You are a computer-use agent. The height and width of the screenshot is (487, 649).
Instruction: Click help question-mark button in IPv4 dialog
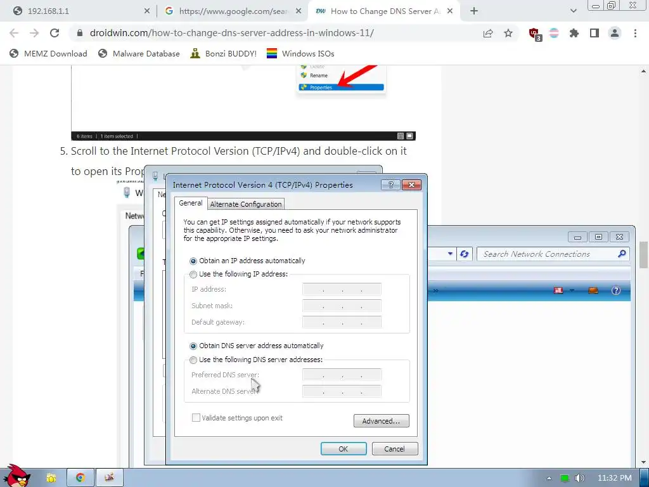tap(390, 185)
